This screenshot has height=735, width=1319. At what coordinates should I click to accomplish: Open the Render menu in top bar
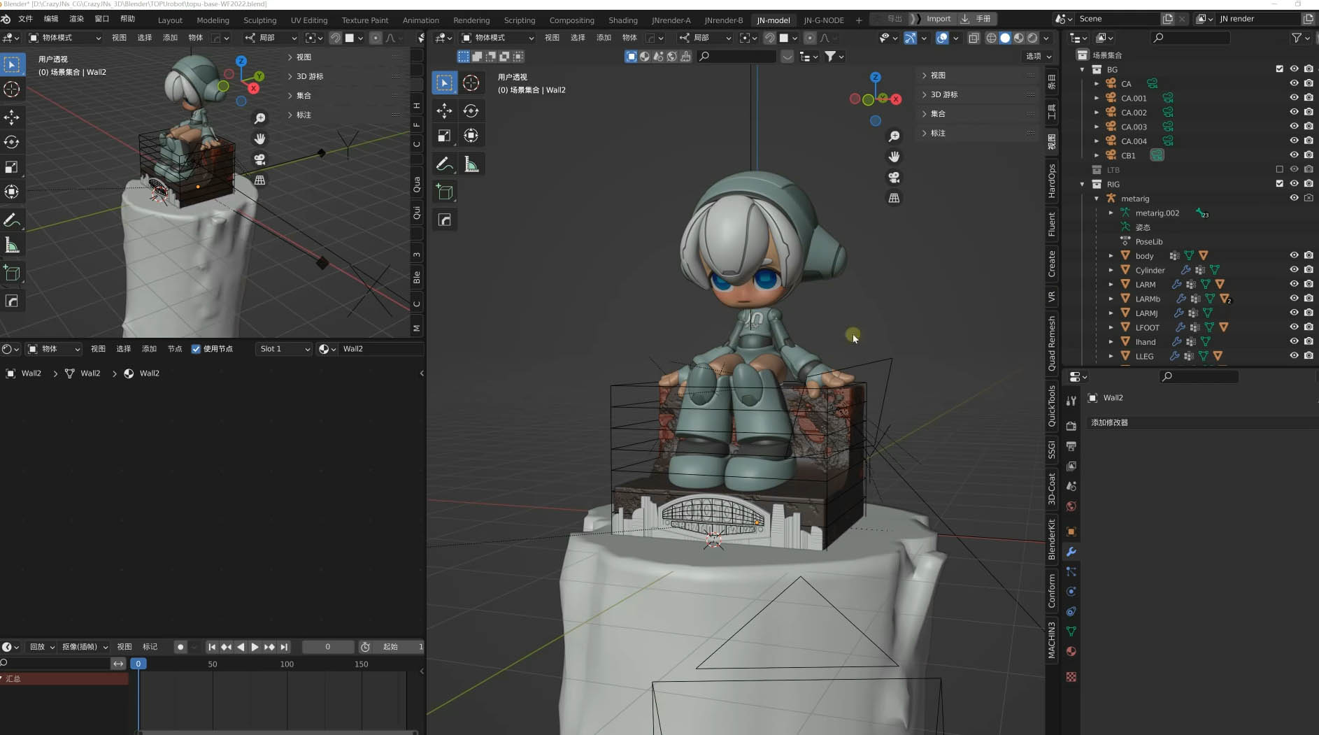pos(76,19)
